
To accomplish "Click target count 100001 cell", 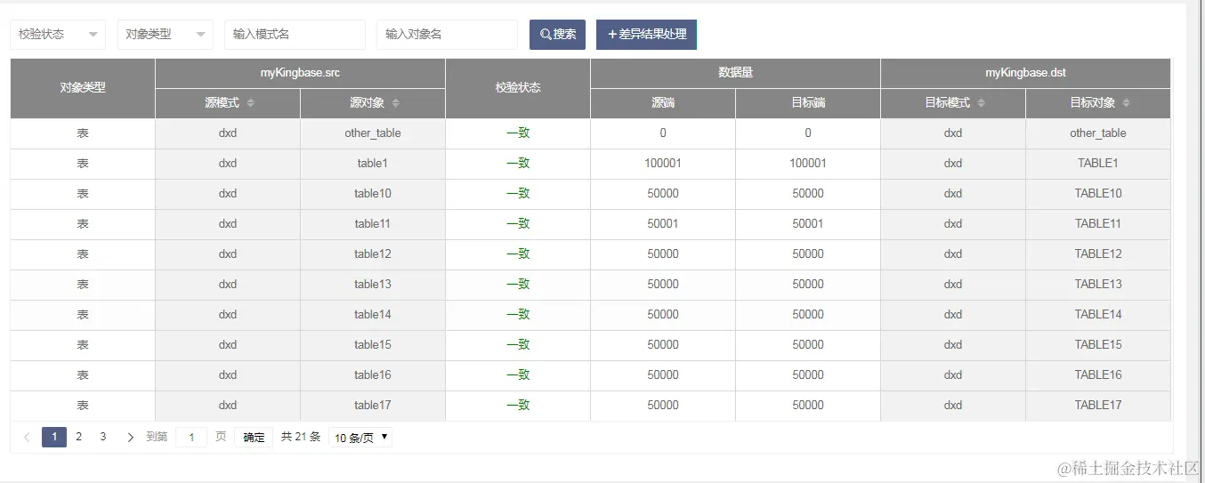I will (808, 164).
